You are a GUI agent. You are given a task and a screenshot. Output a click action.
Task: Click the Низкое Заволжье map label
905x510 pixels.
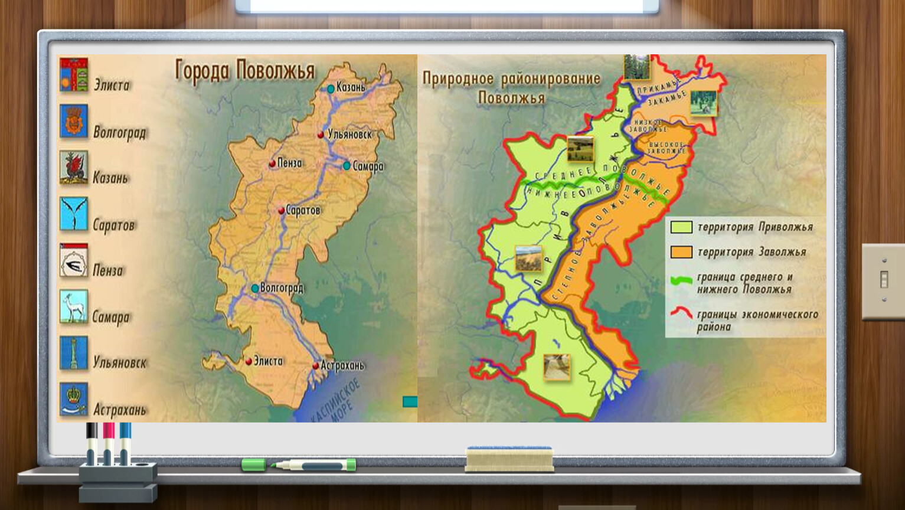(648, 125)
